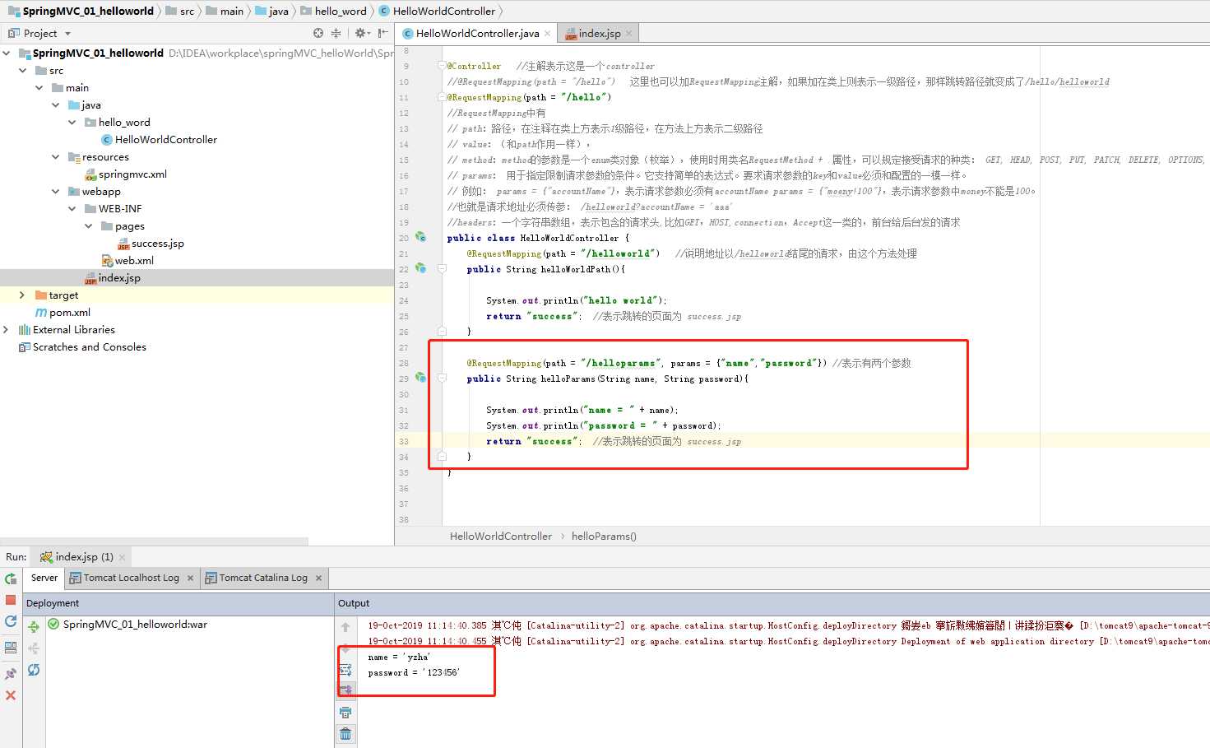Select the Server tab in Run panel
Screen dimensions: 1210x748
44,578
